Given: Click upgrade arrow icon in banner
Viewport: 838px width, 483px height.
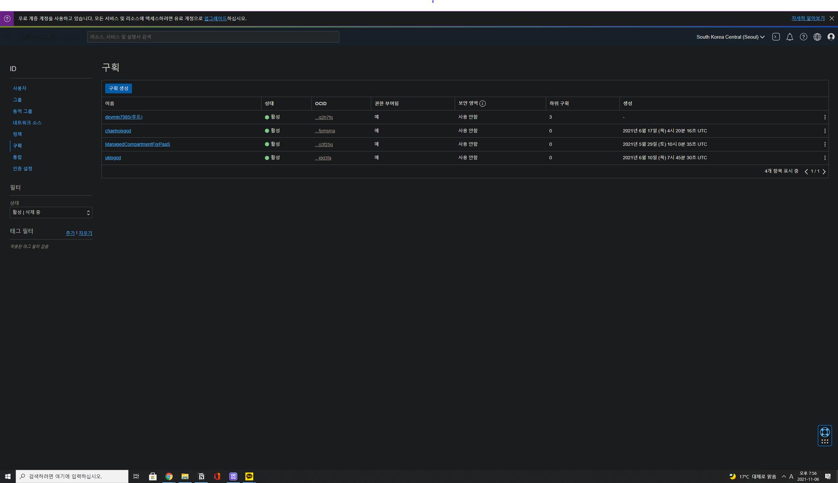Looking at the screenshot, I should [7, 19].
